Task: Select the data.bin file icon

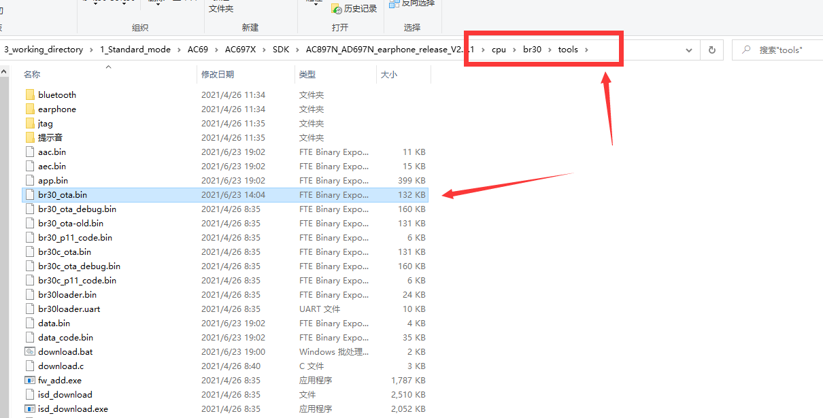Action: point(29,323)
